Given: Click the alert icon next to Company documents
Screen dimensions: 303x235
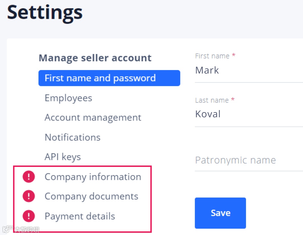Looking at the screenshot, I should [29, 196].
